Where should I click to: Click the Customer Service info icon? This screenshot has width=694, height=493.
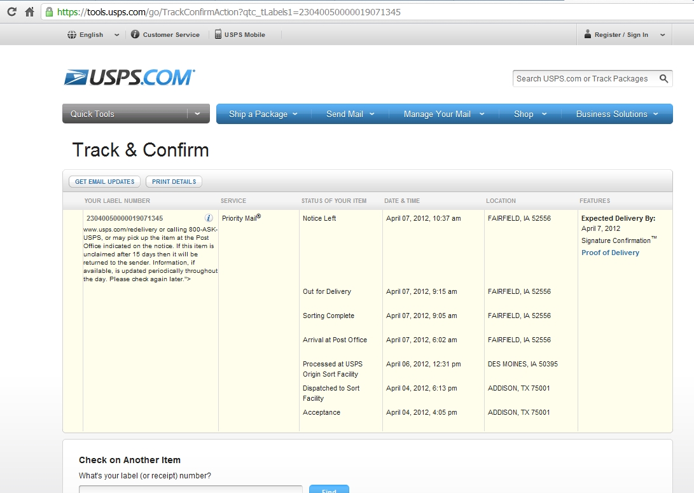pos(135,34)
